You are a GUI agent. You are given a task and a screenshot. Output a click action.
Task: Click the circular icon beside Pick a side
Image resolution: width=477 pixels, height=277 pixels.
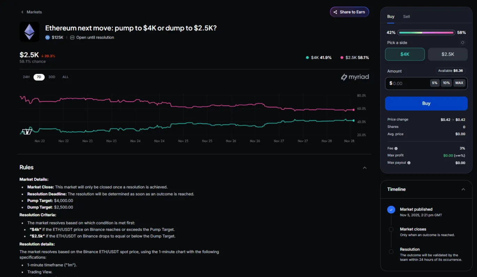pos(463,43)
